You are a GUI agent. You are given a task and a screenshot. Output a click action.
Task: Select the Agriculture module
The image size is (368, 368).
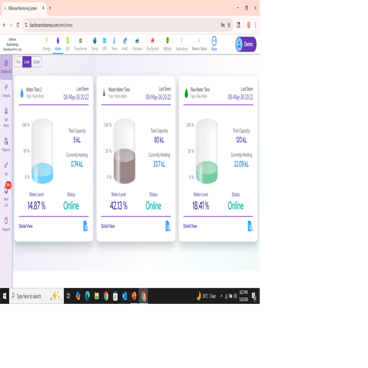182,44
